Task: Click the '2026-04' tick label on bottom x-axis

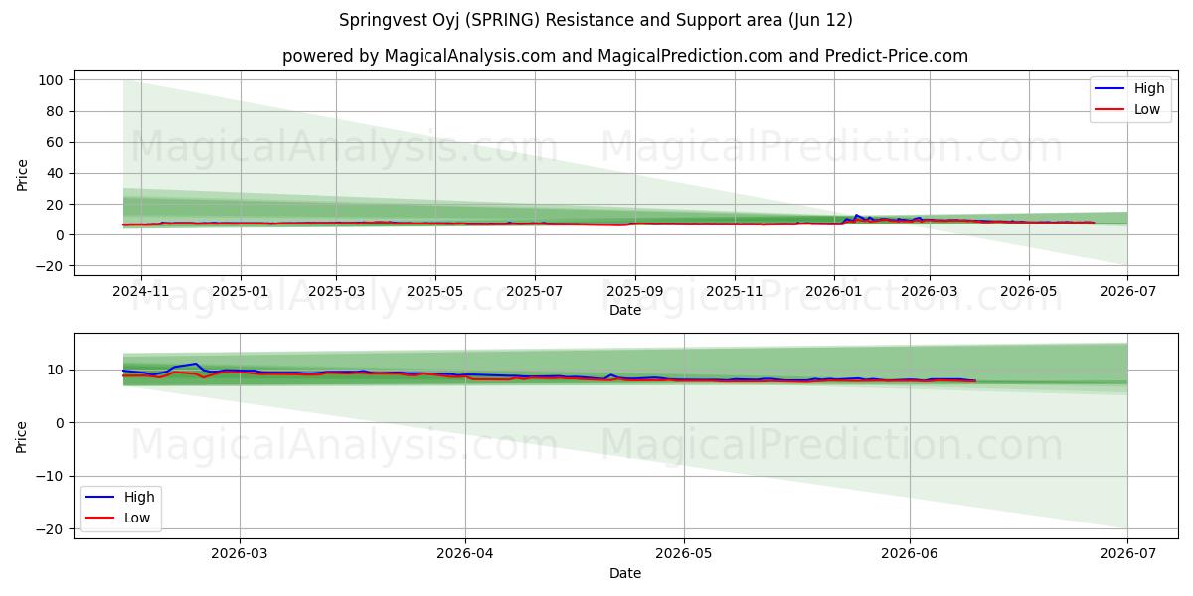Action: coord(465,554)
